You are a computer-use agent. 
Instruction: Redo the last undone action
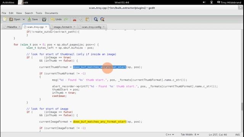coord(66,19)
